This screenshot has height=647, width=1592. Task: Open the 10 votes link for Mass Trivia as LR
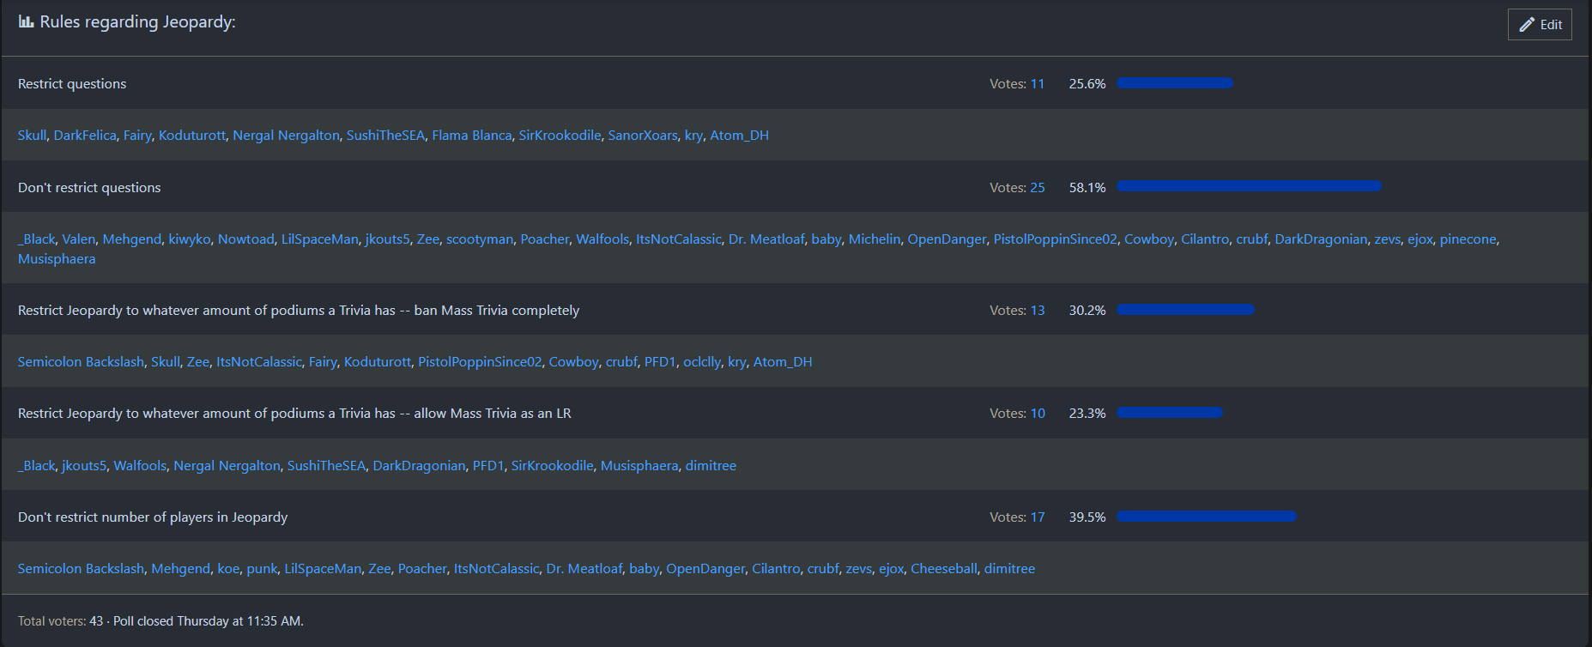pyautogui.click(x=1037, y=414)
